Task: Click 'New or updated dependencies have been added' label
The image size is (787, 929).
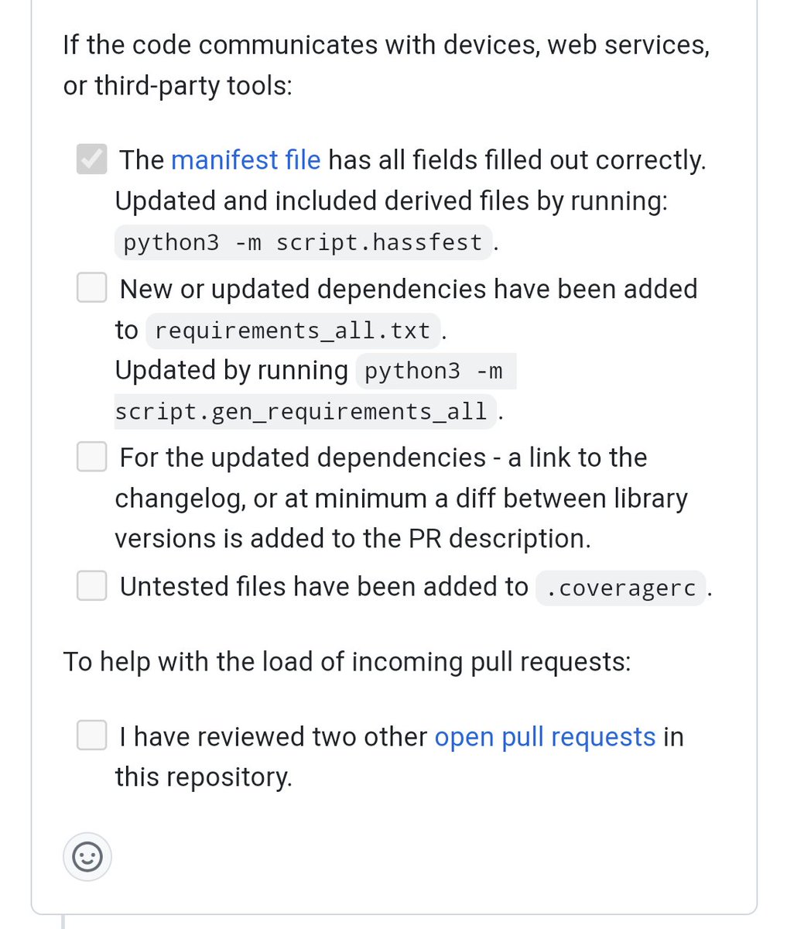Action: pyautogui.click(x=409, y=289)
